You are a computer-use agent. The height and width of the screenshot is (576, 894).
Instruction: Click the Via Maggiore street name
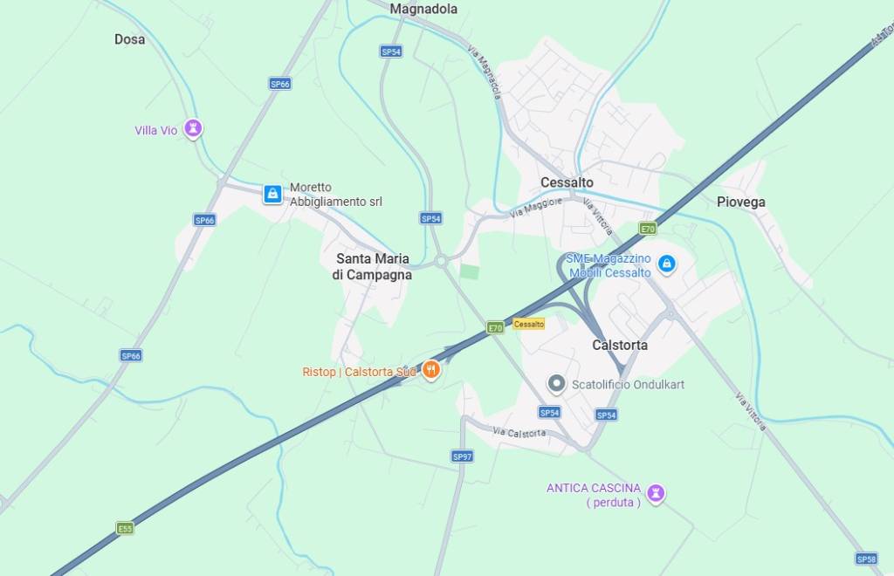(x=536, y=208)
